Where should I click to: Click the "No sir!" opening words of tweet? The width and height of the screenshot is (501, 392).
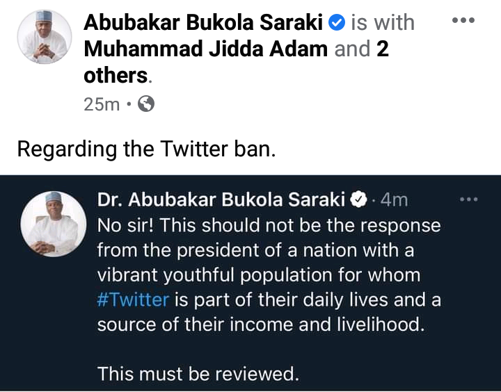pos(127,226)
